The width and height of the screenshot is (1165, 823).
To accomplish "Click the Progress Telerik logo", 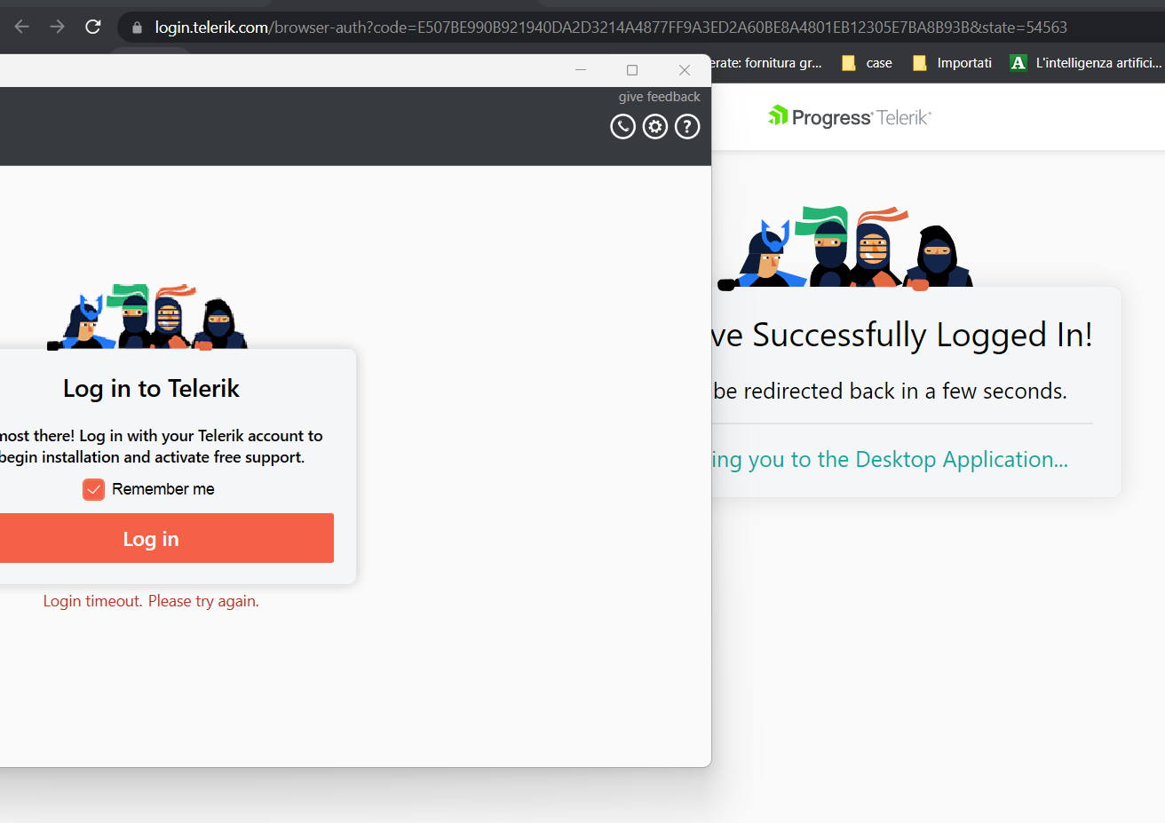I will coord(850,117).
